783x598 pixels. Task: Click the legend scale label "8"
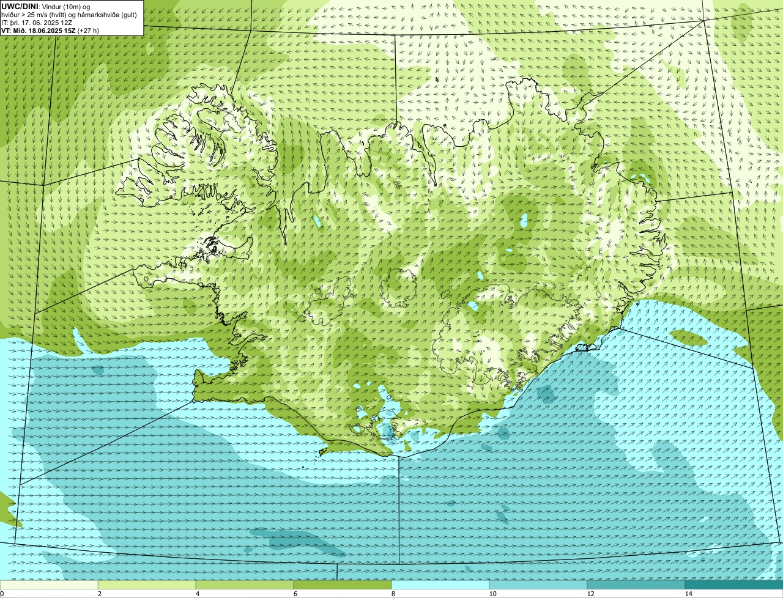point(393,594)
